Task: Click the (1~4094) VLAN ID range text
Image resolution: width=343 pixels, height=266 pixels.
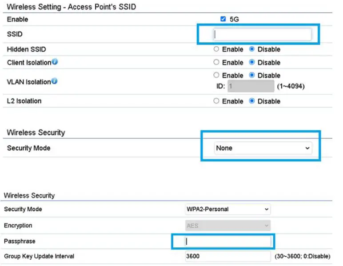Action: pos(291,86)
